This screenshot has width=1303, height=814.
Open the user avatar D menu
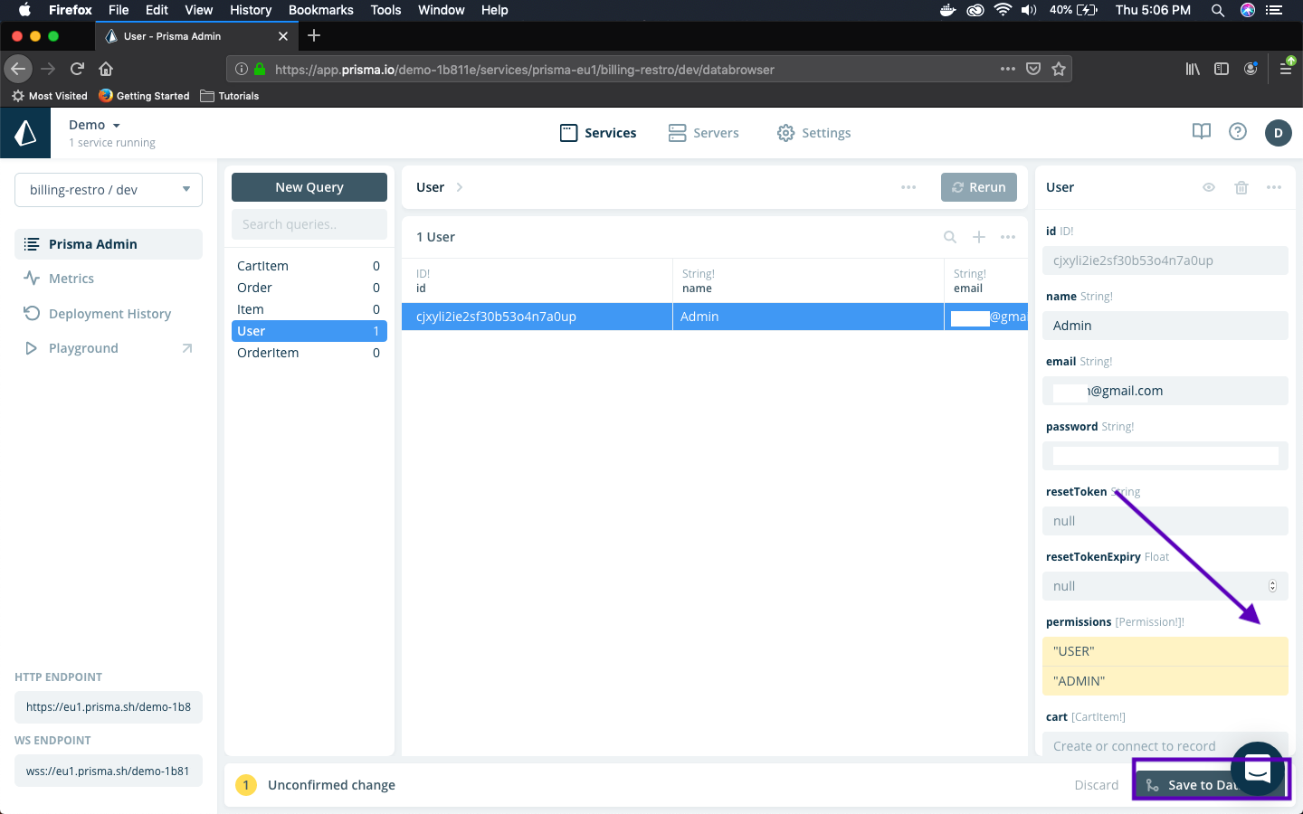[x=1279, y=133]
